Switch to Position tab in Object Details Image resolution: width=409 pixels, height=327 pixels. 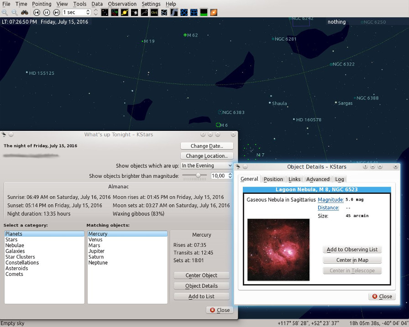pos(273,179)
